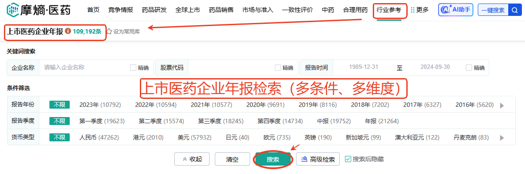
Task: Open the 中药 menu
Action: 328,10
